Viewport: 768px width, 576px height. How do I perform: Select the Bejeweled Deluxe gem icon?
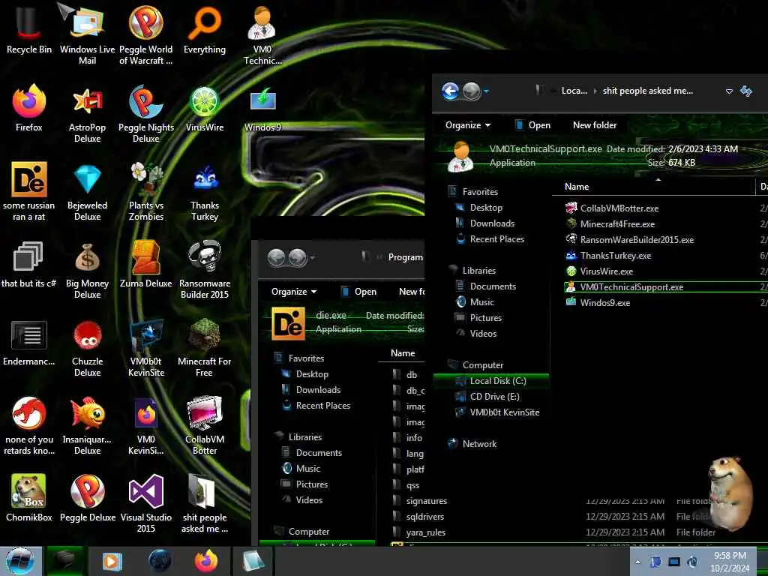click(87, 191)
